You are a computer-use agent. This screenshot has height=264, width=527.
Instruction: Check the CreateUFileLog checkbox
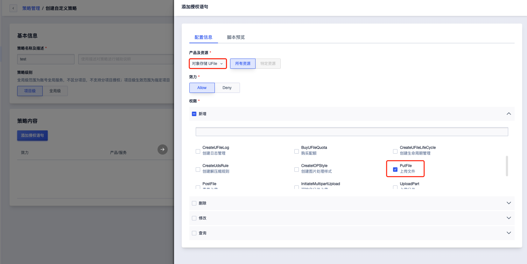(198, 151)
